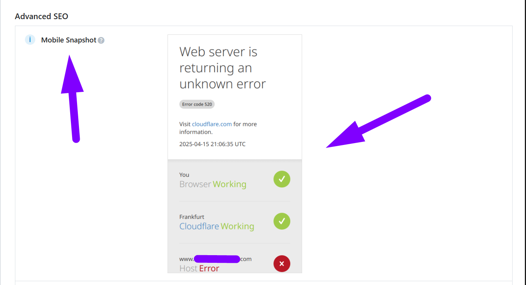This screenshot has width=526, height=285.
Task: Click the green check icon for Cloudflare
Action: 282,221
